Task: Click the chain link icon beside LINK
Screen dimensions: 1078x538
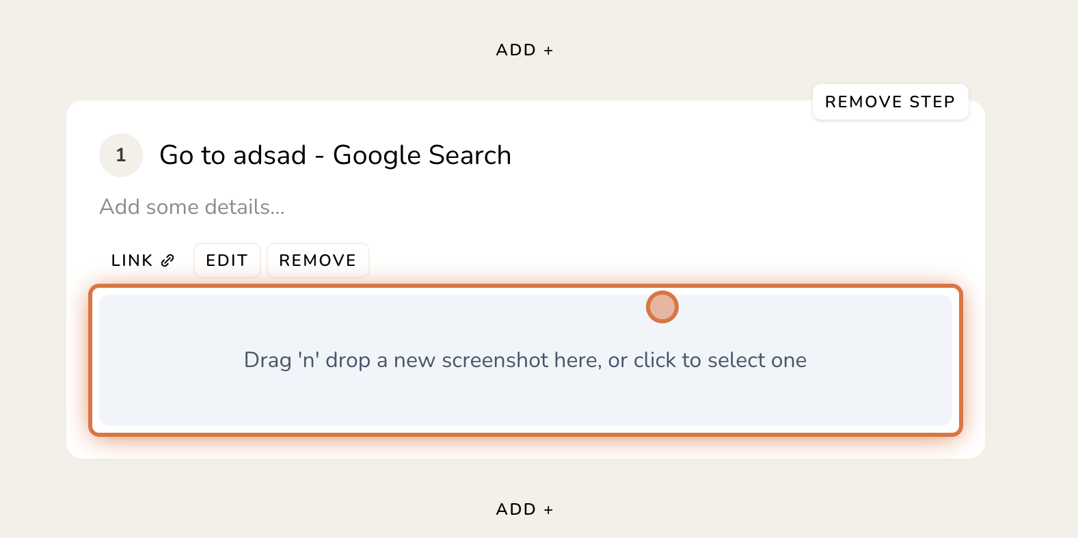Action: [167, 260]
